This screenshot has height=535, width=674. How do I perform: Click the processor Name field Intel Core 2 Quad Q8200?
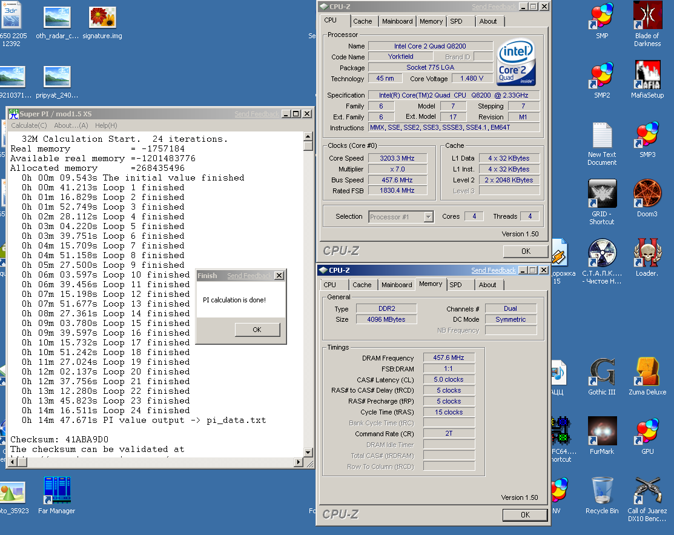[431, 46]
